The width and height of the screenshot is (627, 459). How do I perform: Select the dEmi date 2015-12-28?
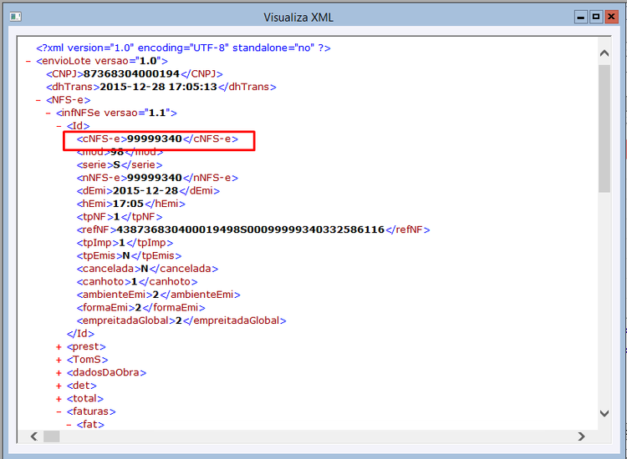tap(145, 191)
